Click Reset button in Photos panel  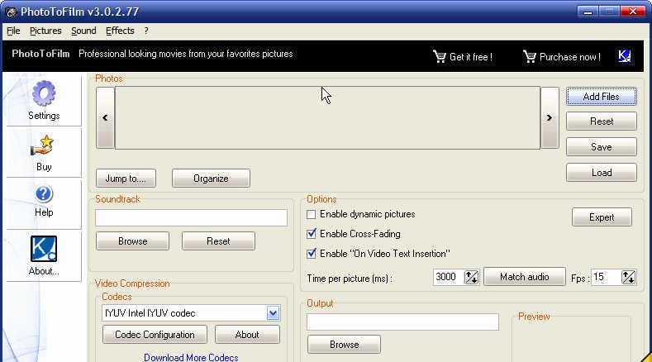pos(602,121)
